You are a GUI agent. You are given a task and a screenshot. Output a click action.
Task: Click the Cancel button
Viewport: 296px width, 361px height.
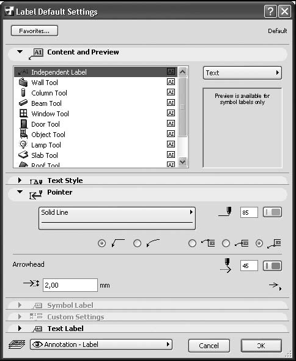click(x=209, y=346)
